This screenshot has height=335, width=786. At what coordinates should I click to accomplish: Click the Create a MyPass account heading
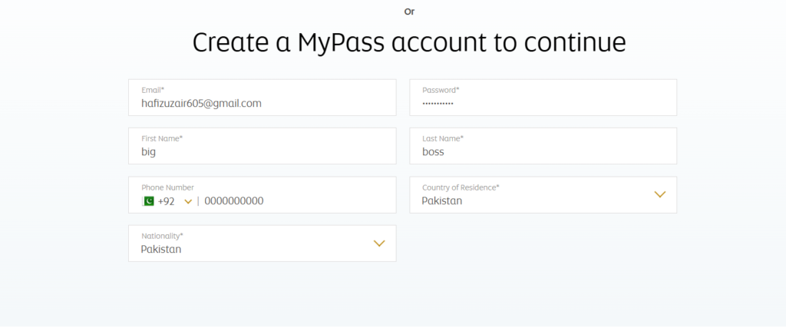(x=409, y=42)
